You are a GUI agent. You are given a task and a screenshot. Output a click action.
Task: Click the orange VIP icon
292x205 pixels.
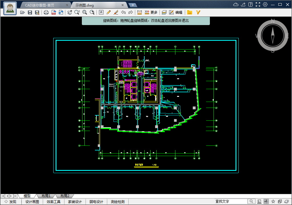pos(198,13)
